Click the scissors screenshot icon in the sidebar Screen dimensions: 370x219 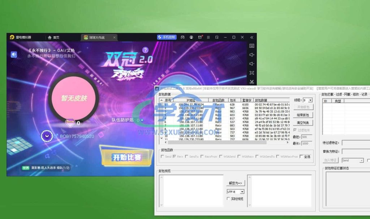(252, 81)
